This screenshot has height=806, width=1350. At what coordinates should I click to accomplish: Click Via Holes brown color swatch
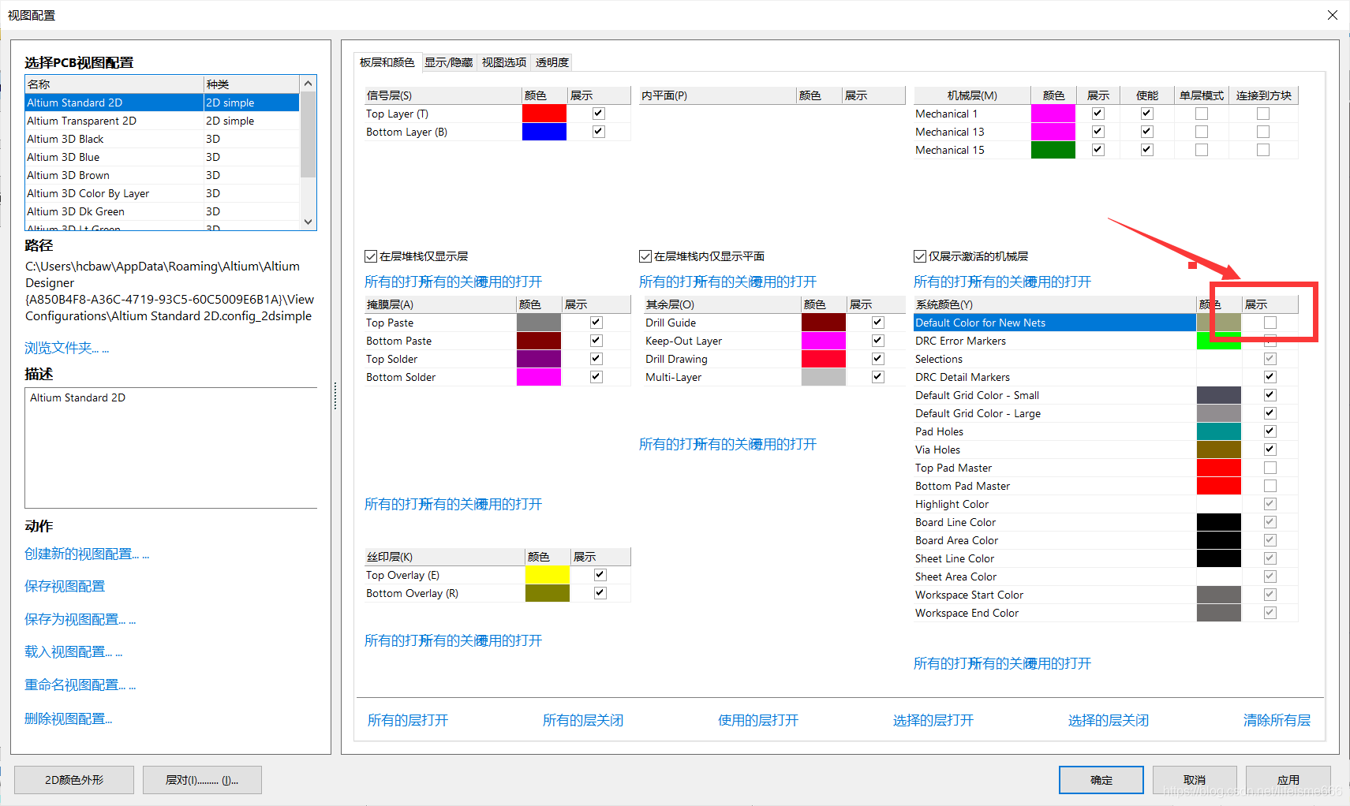click(x=1219, y=450)
